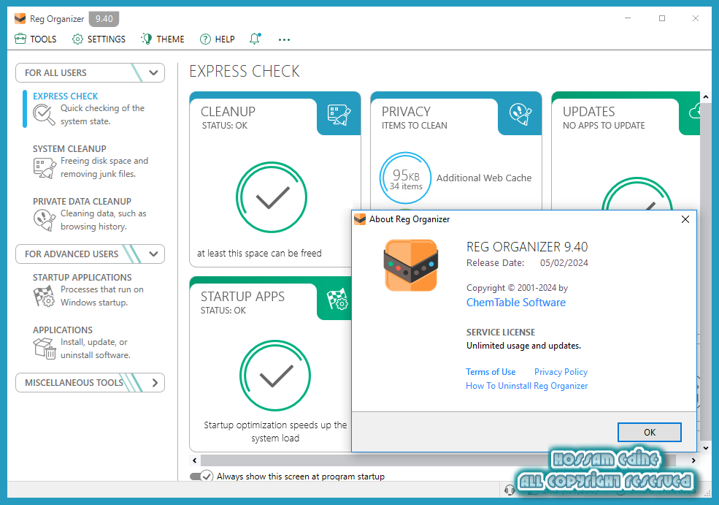Open the THEME menu

point(163,39)
